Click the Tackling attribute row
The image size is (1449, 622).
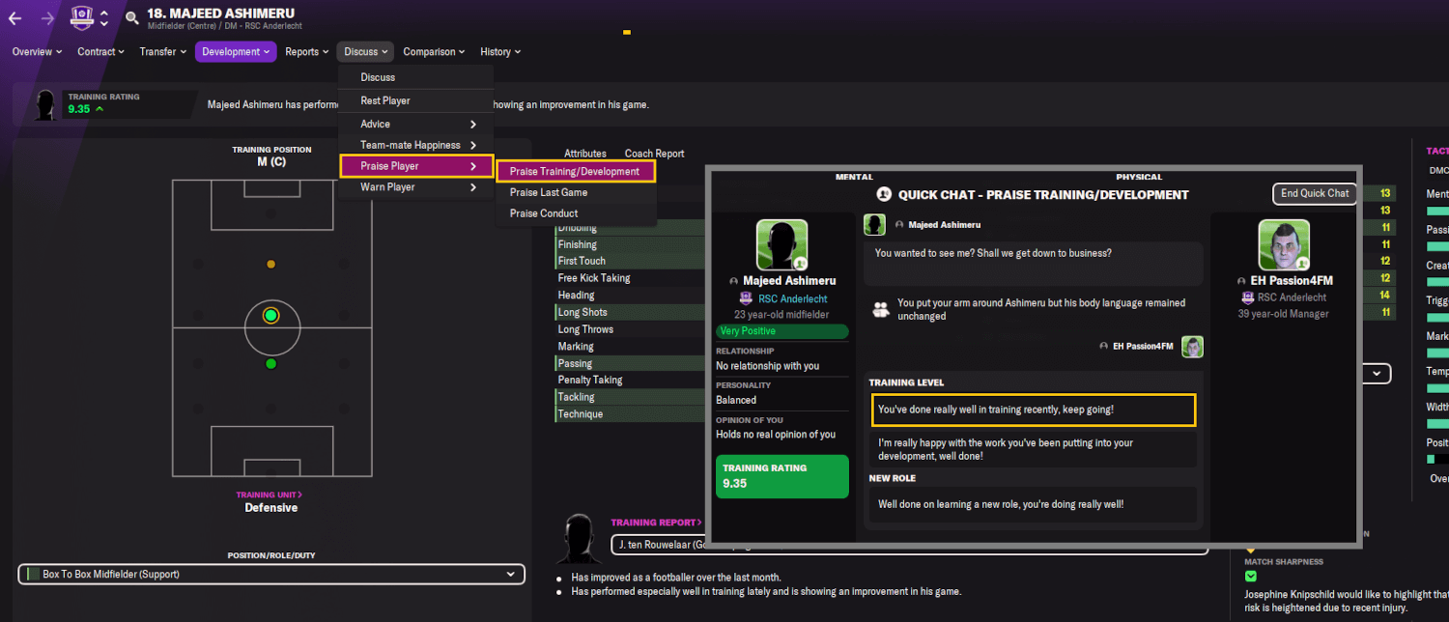[x=631, y=397]
